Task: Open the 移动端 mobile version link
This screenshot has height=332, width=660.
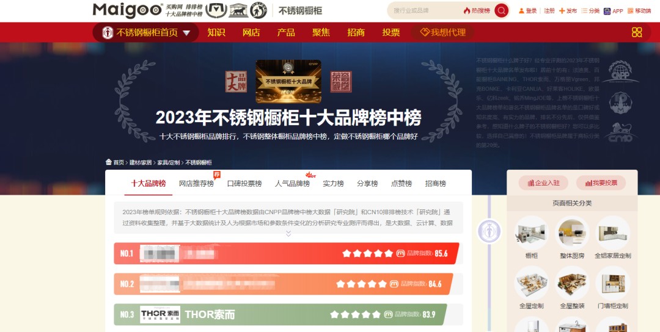Action: point(639,11)
